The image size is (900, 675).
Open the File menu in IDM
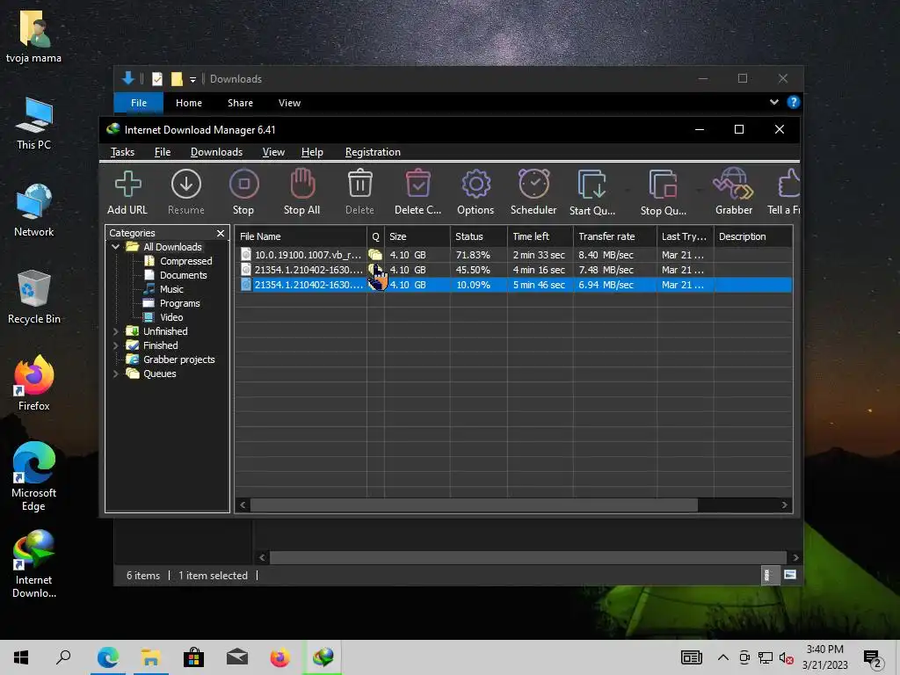[x=163, y=152]
